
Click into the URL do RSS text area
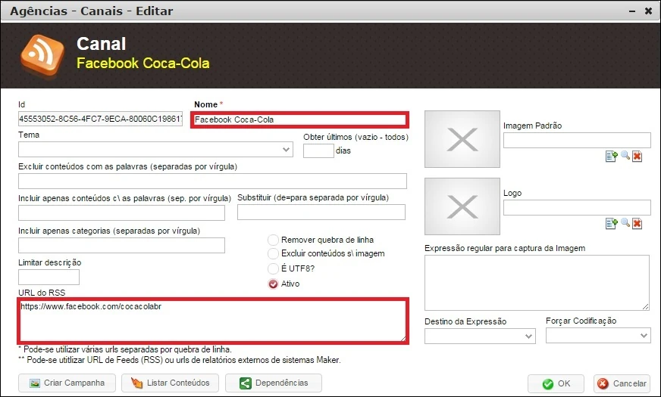213,321
